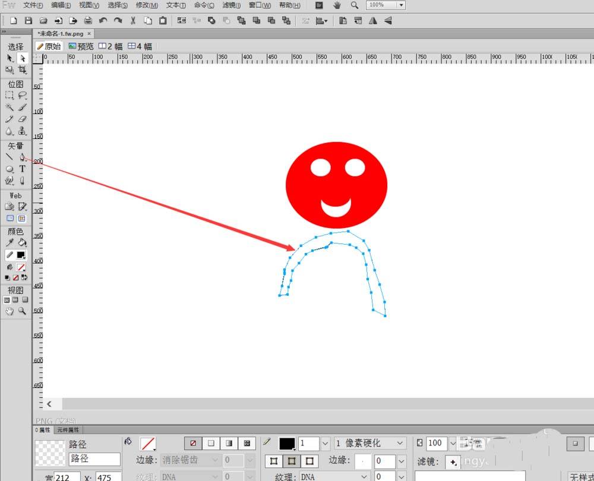Image resolution: width=594 pixels, height=481 pixels.
Task: Switch to the 元件属性 panel tab
Action: (x=68, y=430)
